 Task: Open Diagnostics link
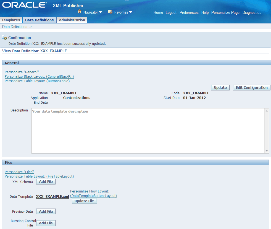pyautogui.click(x=252, y=12)
